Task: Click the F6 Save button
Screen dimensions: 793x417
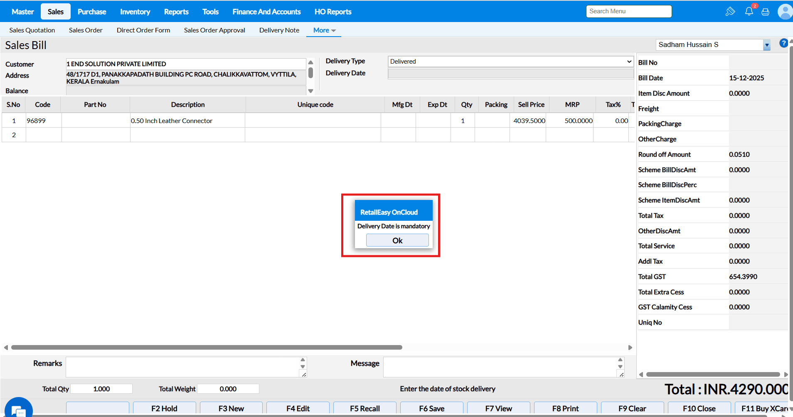Action: (431, 408)
